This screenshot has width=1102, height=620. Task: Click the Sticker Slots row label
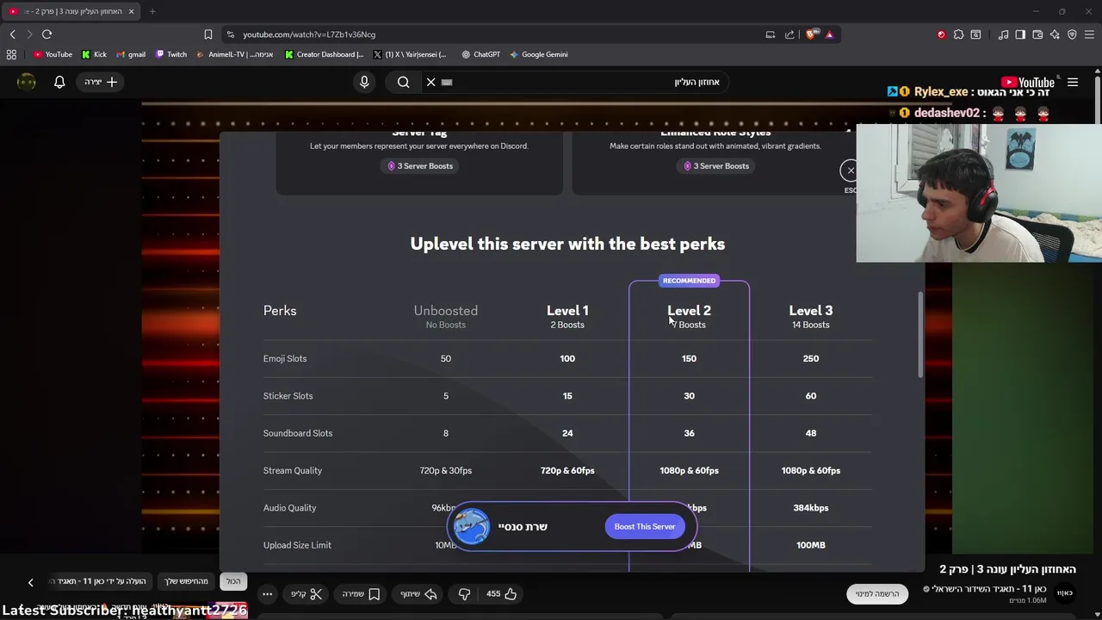click(288, 396)
